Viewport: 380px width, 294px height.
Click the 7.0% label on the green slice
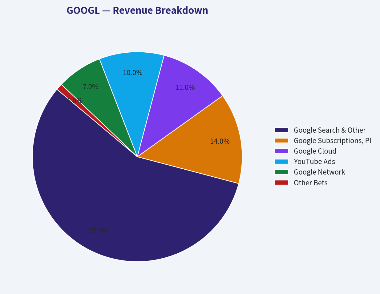pyautogui.click(x=91, y=87)
